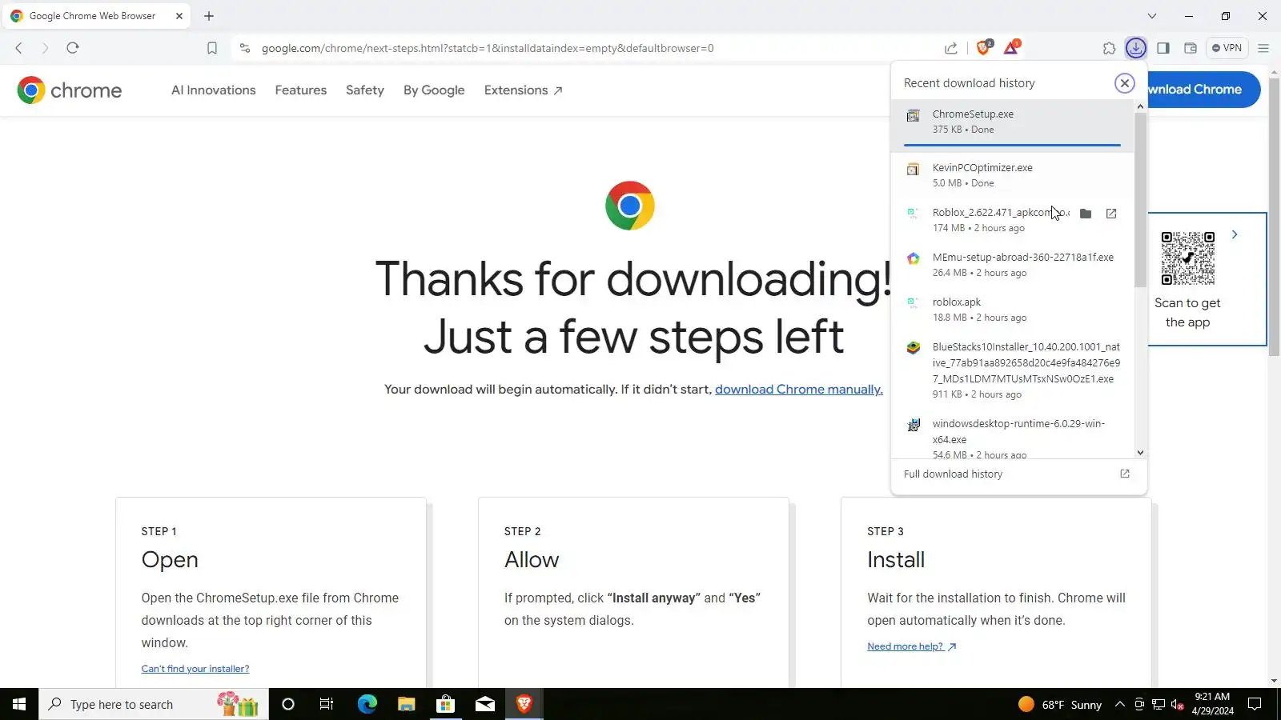Click the download list scrollbar down arrow

(1141, 453)
